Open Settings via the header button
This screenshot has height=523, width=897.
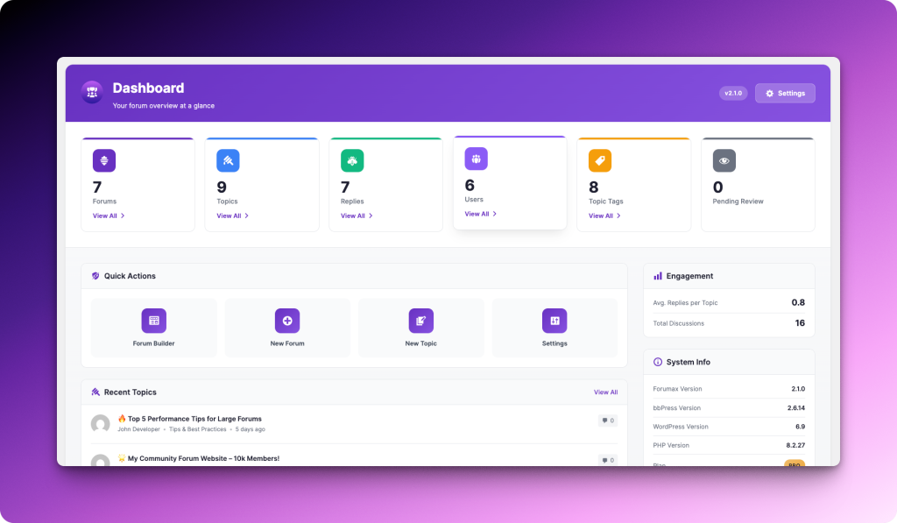[784, 93]
